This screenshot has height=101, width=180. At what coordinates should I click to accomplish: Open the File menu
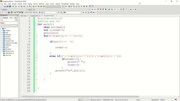[x=2, y=4]
